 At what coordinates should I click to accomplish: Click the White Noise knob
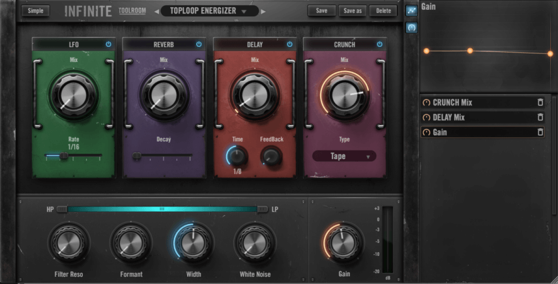[255, 244]
